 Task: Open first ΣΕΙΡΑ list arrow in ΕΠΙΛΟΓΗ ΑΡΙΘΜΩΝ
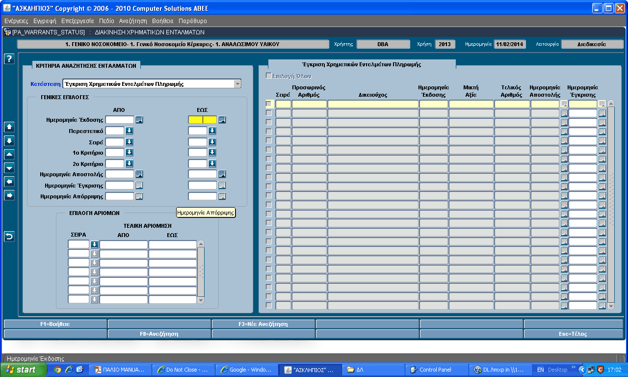tap(94, 244)
